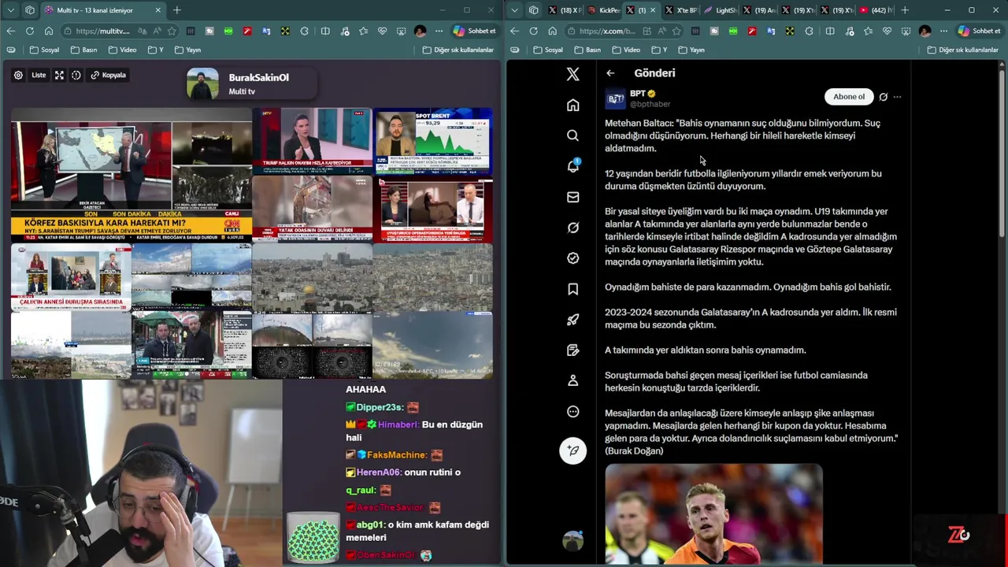Open the X search magnifier icon
Screen dimensions: 1008x567
(x=573, y=135)
